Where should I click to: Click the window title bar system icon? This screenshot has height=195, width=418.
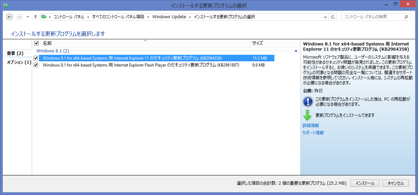coord(6,5)
